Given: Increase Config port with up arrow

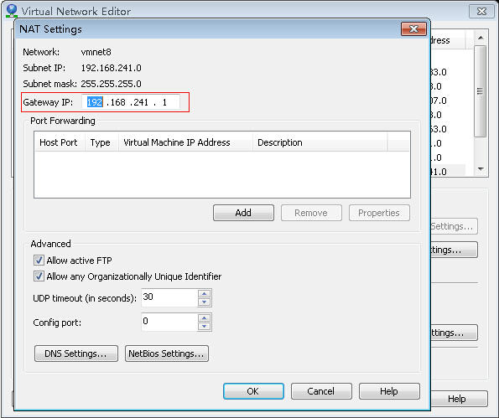Looking at the screenshot, I should click(205, 317).
